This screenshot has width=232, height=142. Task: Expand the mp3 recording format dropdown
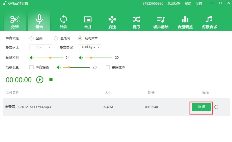tap(41, 47)
